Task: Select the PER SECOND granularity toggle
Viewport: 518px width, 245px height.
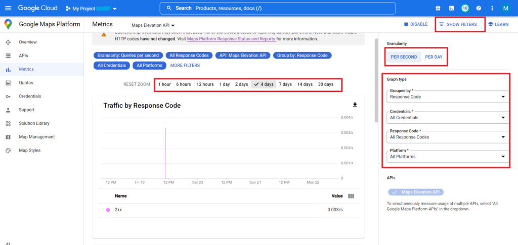Action: (404, 57)
